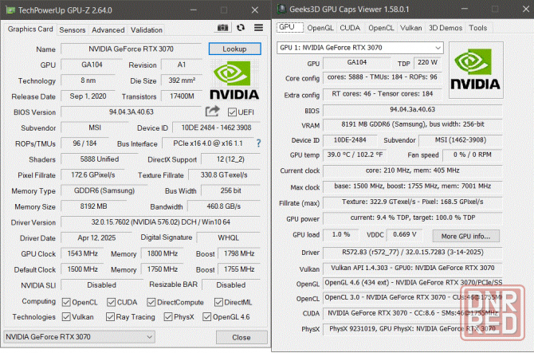Toggle the DirectCompute checkbox
The width and height of the screenshot is (534, 353).
click(x=151, y=302)
